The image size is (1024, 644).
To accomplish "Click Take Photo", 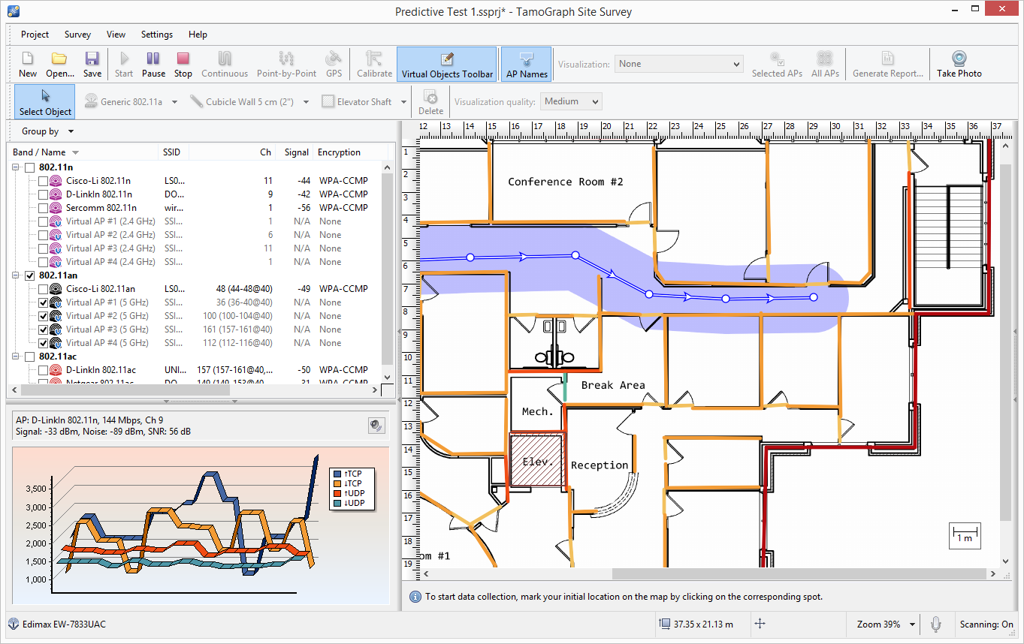I will [x=959, y=65].
